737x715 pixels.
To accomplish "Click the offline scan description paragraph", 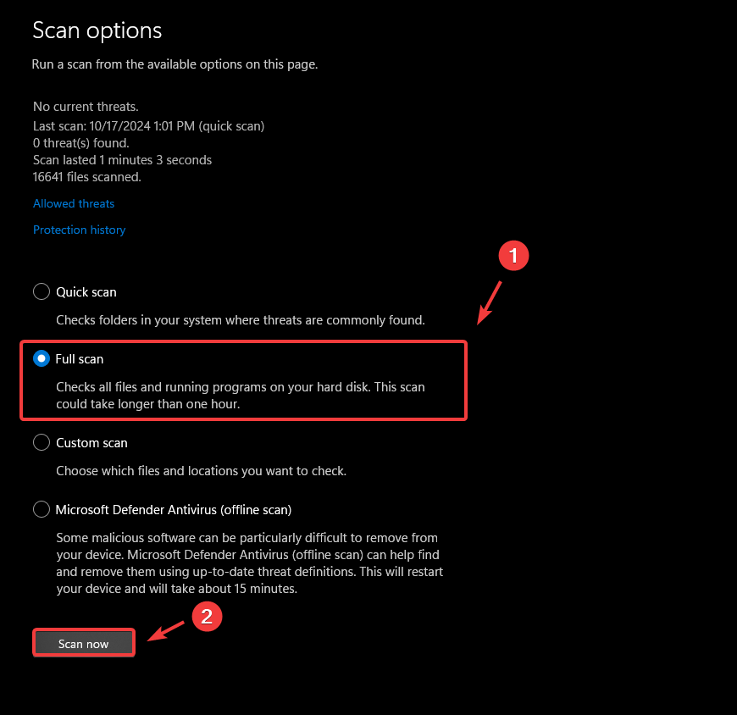I will point(249,563).
